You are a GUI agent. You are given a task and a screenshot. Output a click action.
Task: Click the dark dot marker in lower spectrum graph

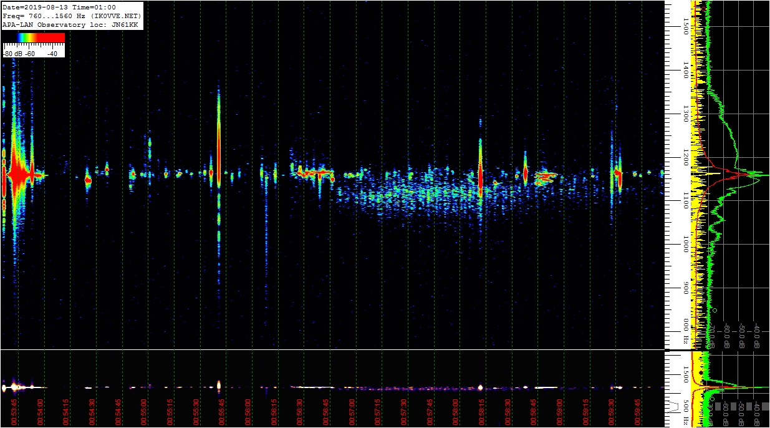(x=701, y=372)
